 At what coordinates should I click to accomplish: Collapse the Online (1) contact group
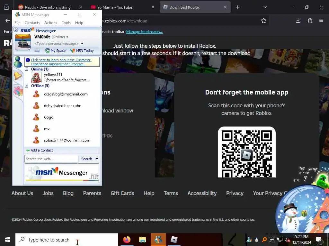27,69
